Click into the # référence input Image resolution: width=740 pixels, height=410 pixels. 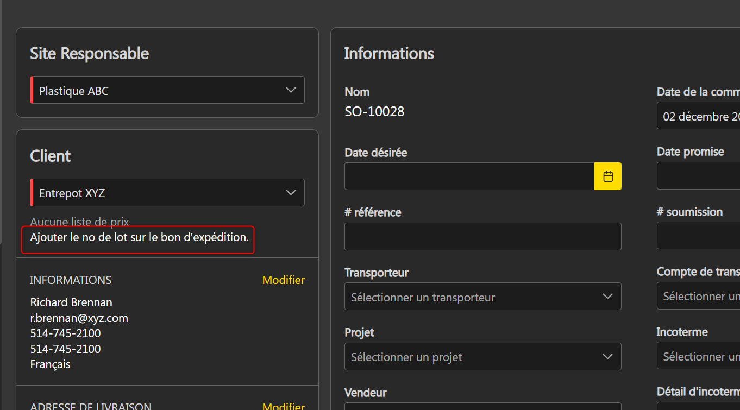pos(482,237)
